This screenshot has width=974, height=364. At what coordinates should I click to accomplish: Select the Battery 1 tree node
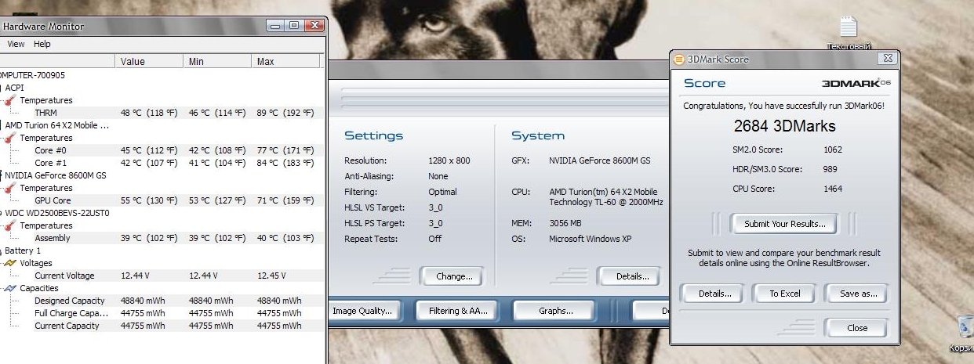[24, 250]
